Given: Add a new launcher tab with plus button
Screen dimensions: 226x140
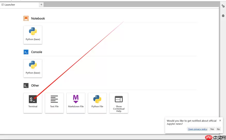Looking at the screenshot, I should coord(41,5).
